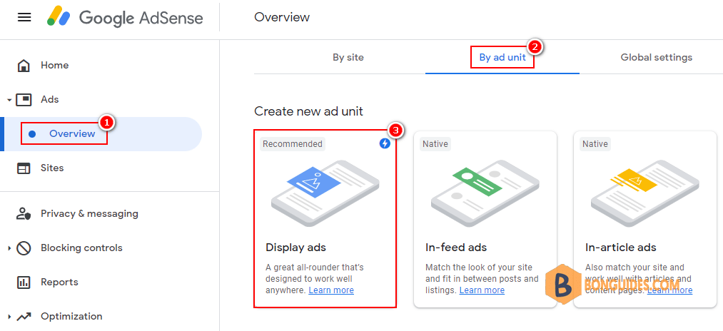Click the Display ads phone illustration
Image resolution: width=723 pixels, height=331 pixels.
325,193
